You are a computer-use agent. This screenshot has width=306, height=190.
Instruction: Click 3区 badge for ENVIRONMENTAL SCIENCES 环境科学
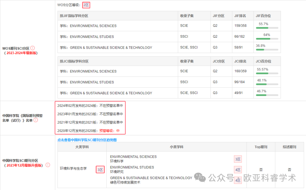[238, 159]
